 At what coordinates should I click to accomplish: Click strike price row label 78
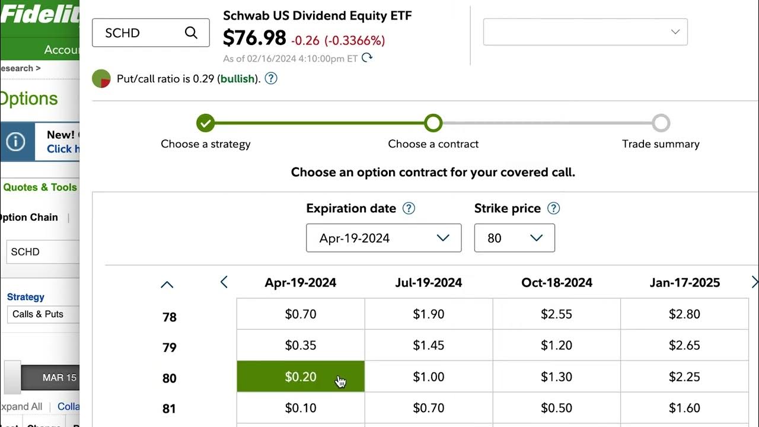click(170, 317)
